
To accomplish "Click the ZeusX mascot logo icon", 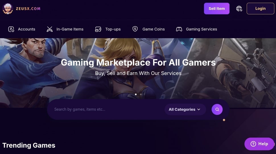I will click(x=8, y=8).
